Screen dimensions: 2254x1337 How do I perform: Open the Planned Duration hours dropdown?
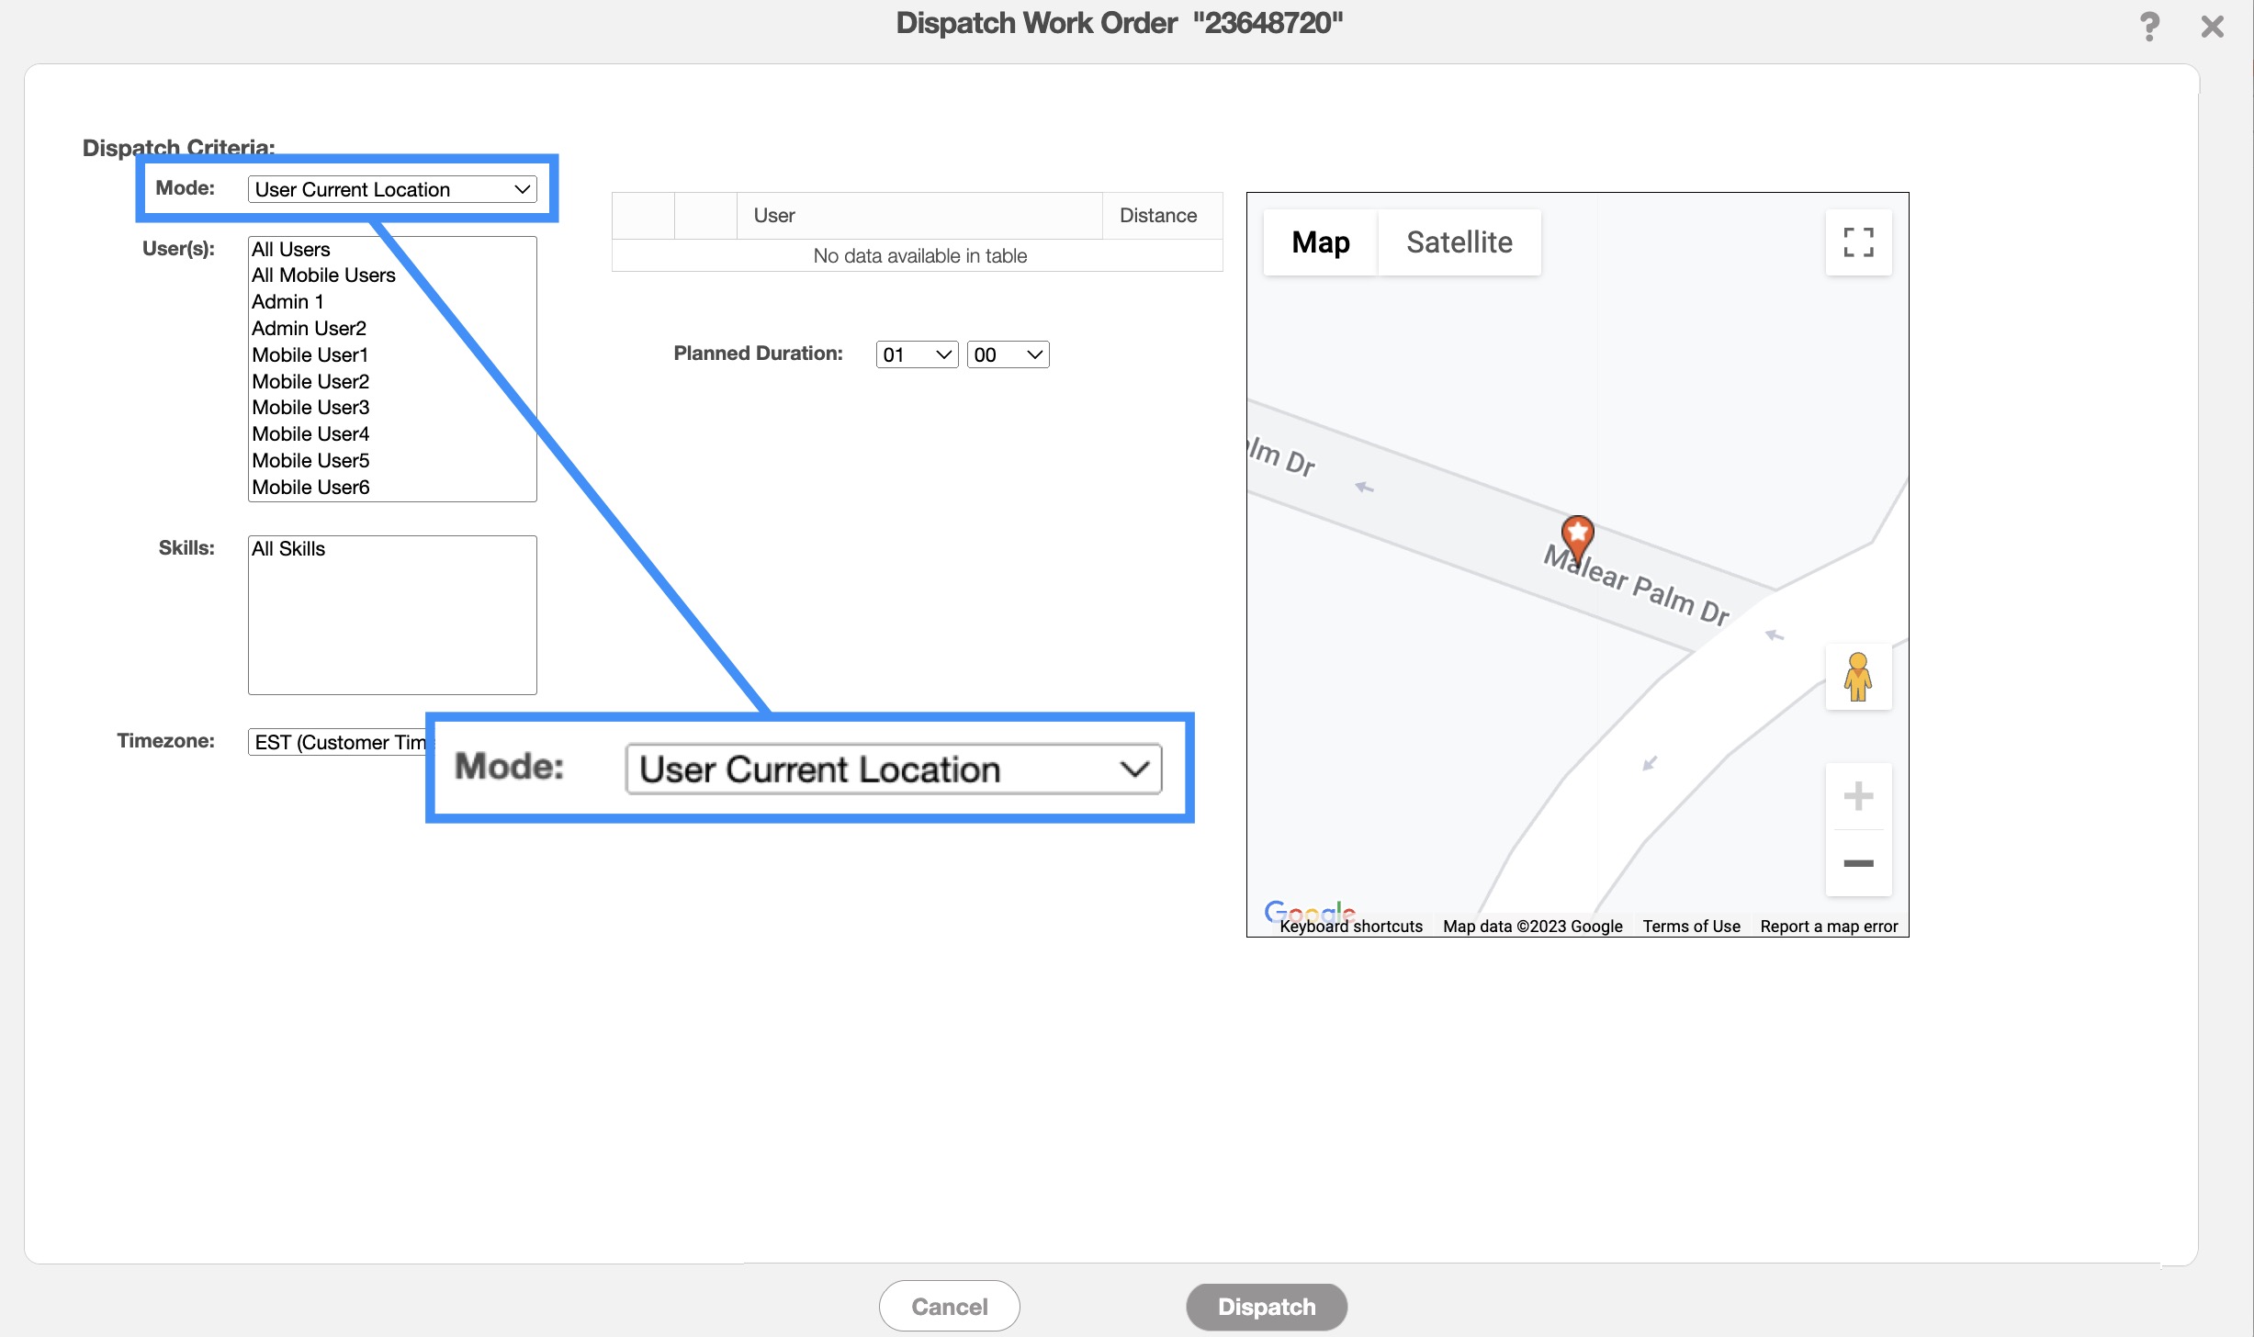(916, 354)
